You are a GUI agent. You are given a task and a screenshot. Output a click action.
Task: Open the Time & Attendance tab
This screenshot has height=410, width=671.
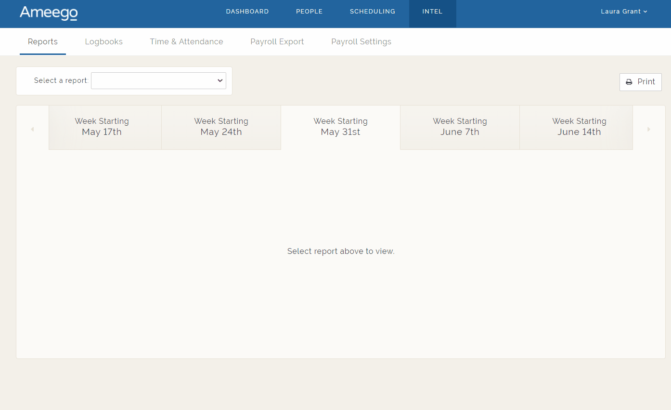pos(186,42)
